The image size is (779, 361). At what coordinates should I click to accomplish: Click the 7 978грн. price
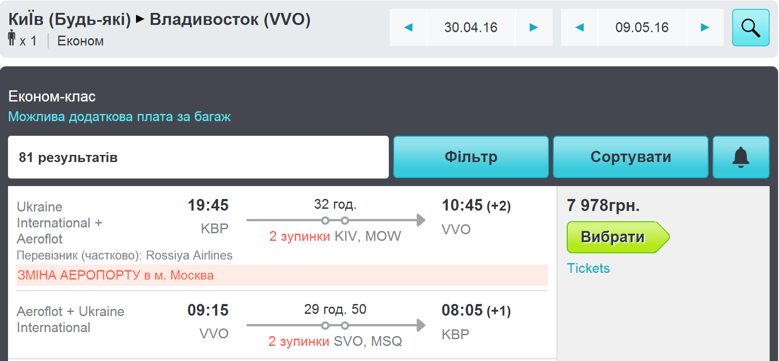pos(603,206)
